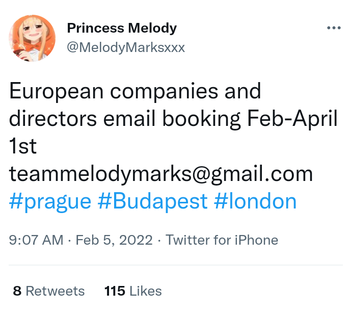The width and height of the screenshot is (350, 314).
Task: Click the 9:07 AM timestamp
Action: coord(37,240)
